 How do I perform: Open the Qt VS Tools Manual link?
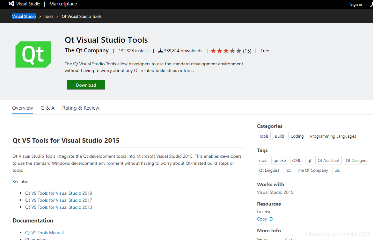[45, 233]
